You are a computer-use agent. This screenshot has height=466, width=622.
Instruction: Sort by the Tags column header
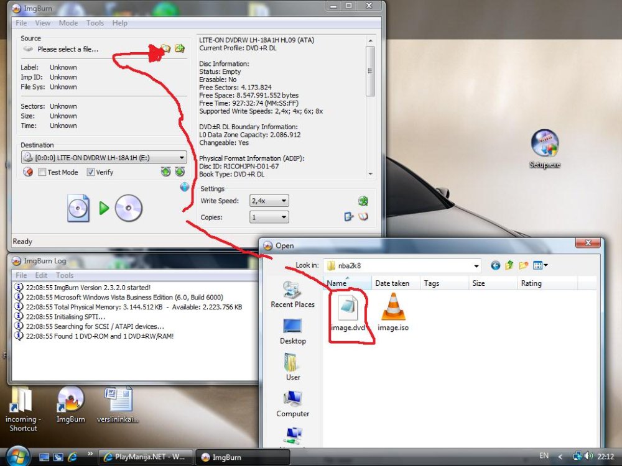point(444,283)
